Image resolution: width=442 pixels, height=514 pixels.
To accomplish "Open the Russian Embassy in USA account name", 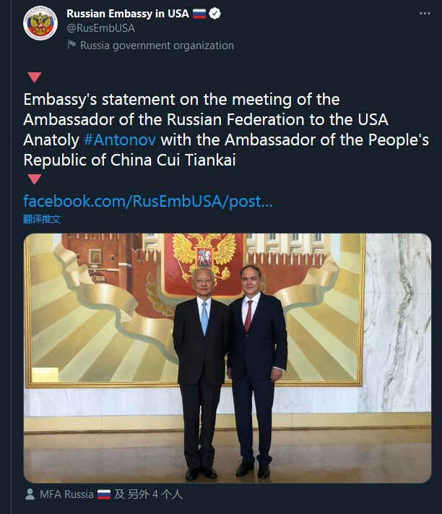I will click(127, 14).
